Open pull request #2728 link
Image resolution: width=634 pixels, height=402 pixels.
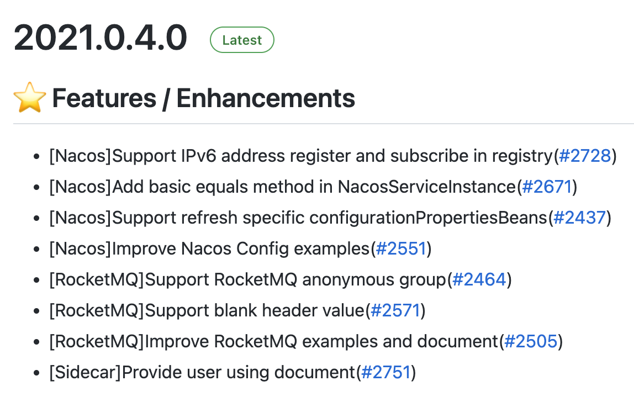(x=585, y=156)
